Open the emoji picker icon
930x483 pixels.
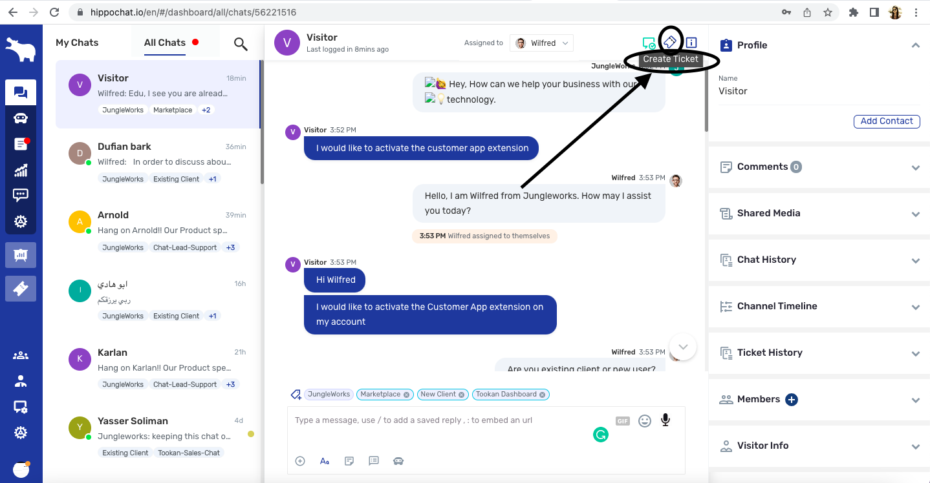point(644,421)
